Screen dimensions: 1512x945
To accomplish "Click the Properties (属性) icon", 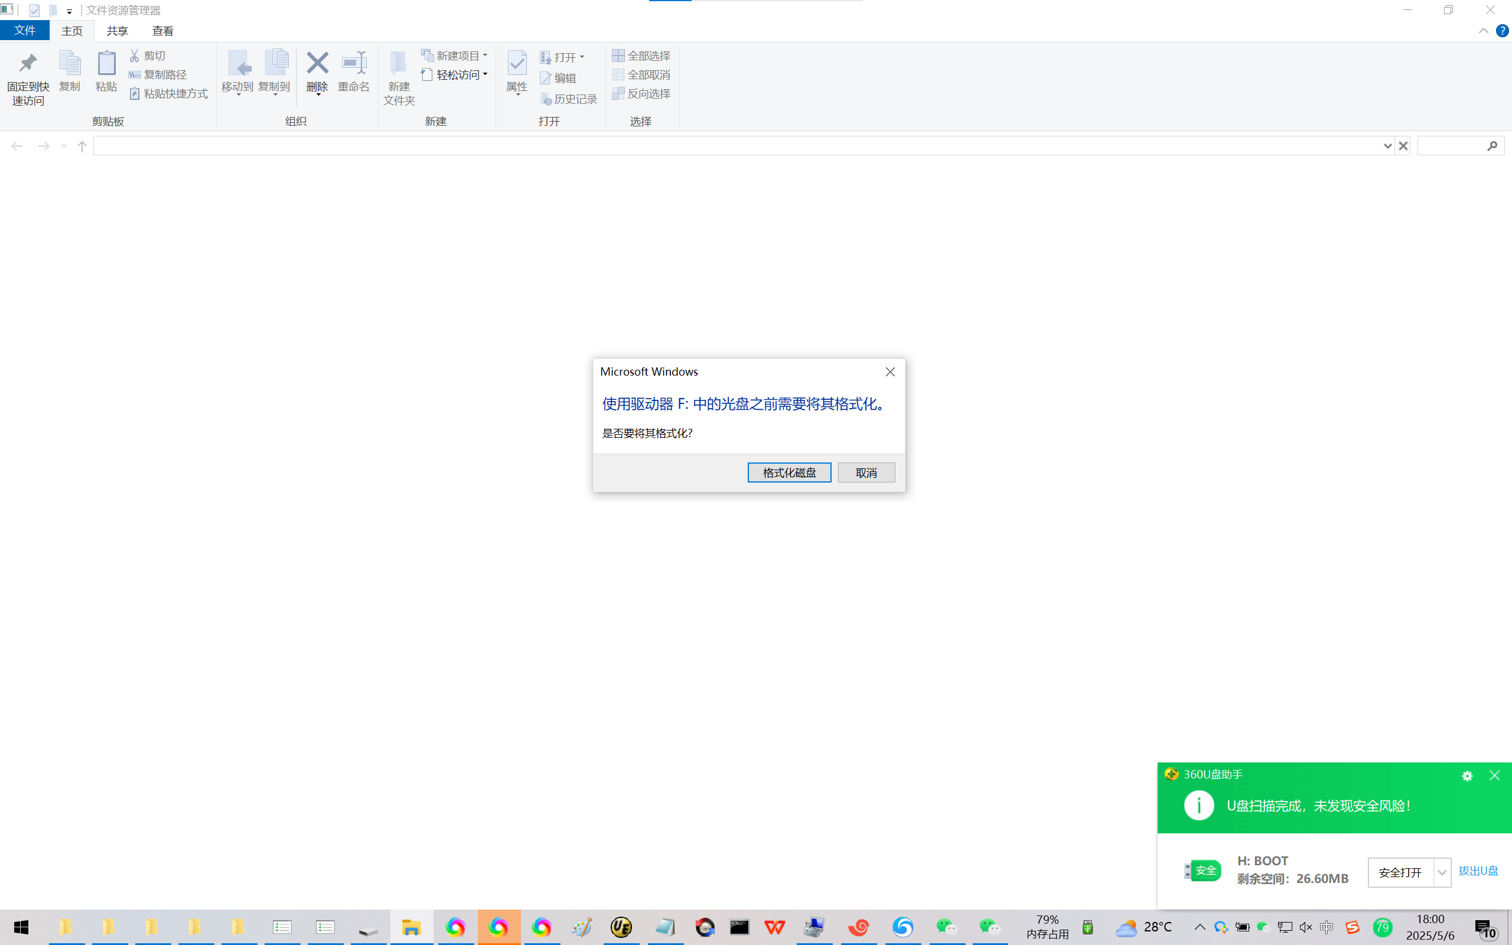I will (517, 63).
